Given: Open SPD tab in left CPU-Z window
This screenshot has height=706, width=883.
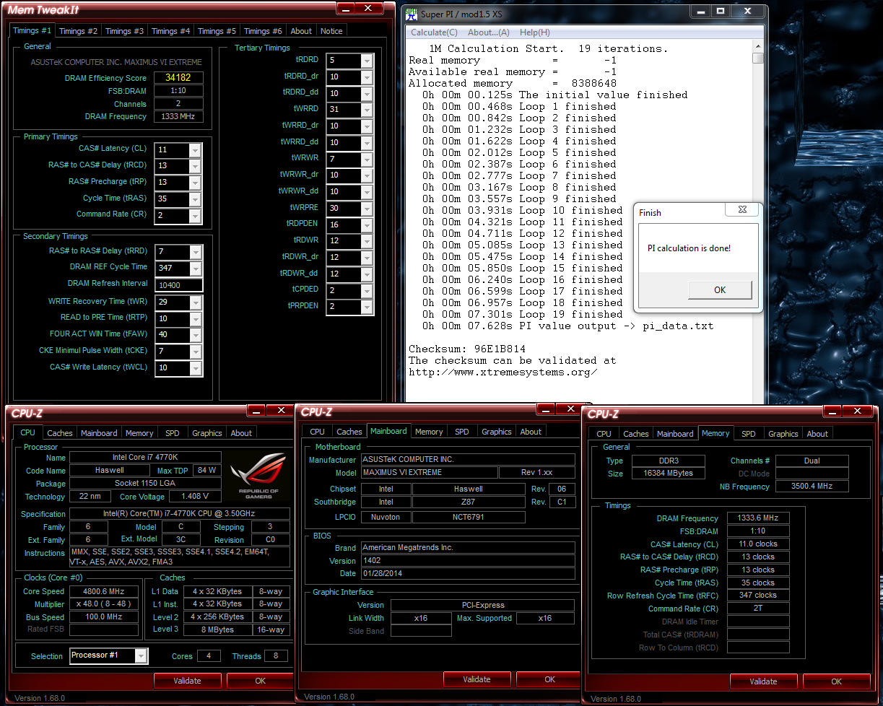Looking at the screenshot, I should tap(172, 433).
